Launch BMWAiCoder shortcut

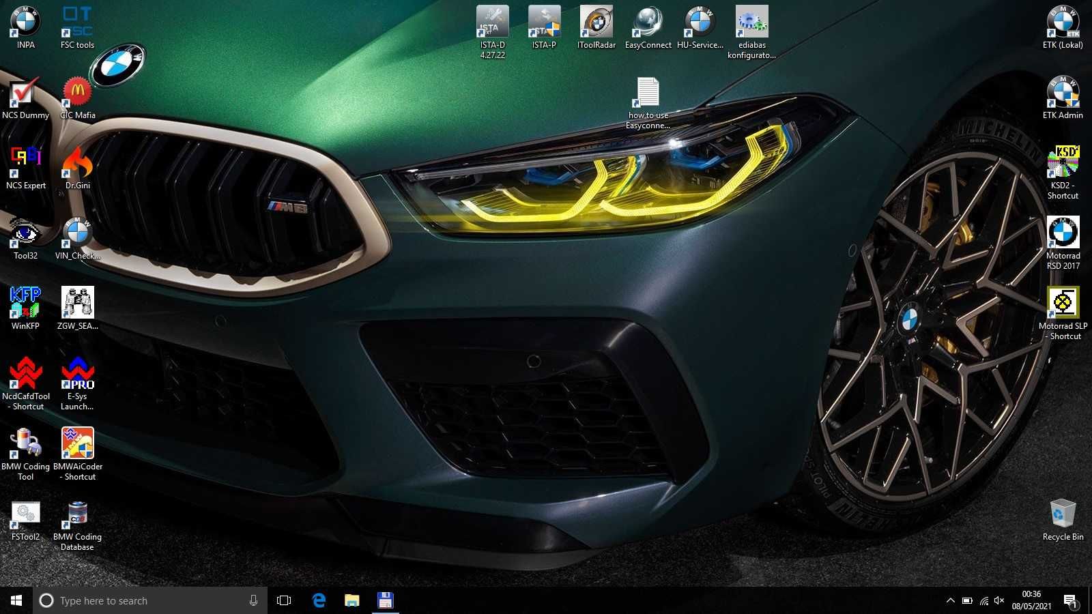click(x=77, y=454)
